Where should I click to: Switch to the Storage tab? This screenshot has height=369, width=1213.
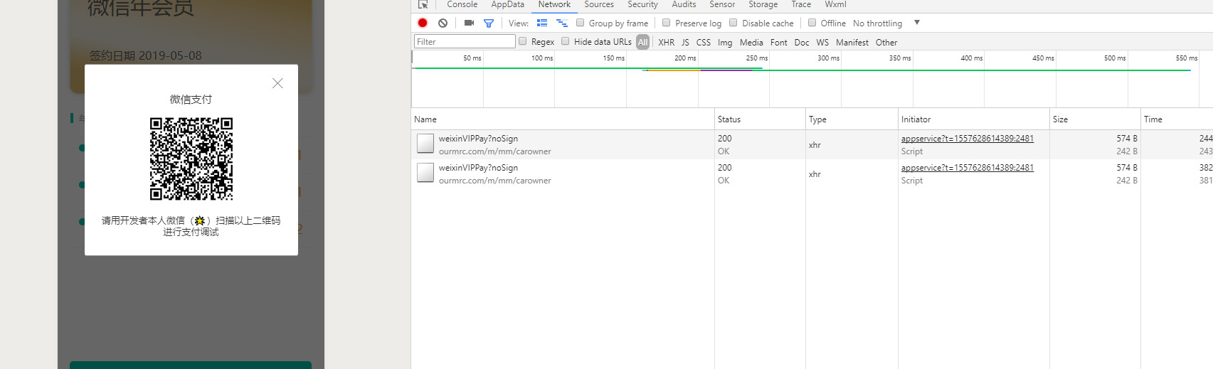[x=763, y=4]
